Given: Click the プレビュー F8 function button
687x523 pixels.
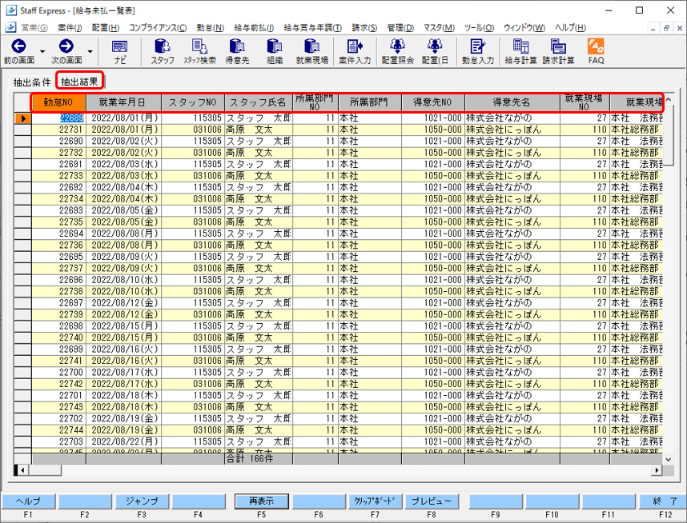Looking at the screenshot, I should pyautogui.click(x=432, y=501).
